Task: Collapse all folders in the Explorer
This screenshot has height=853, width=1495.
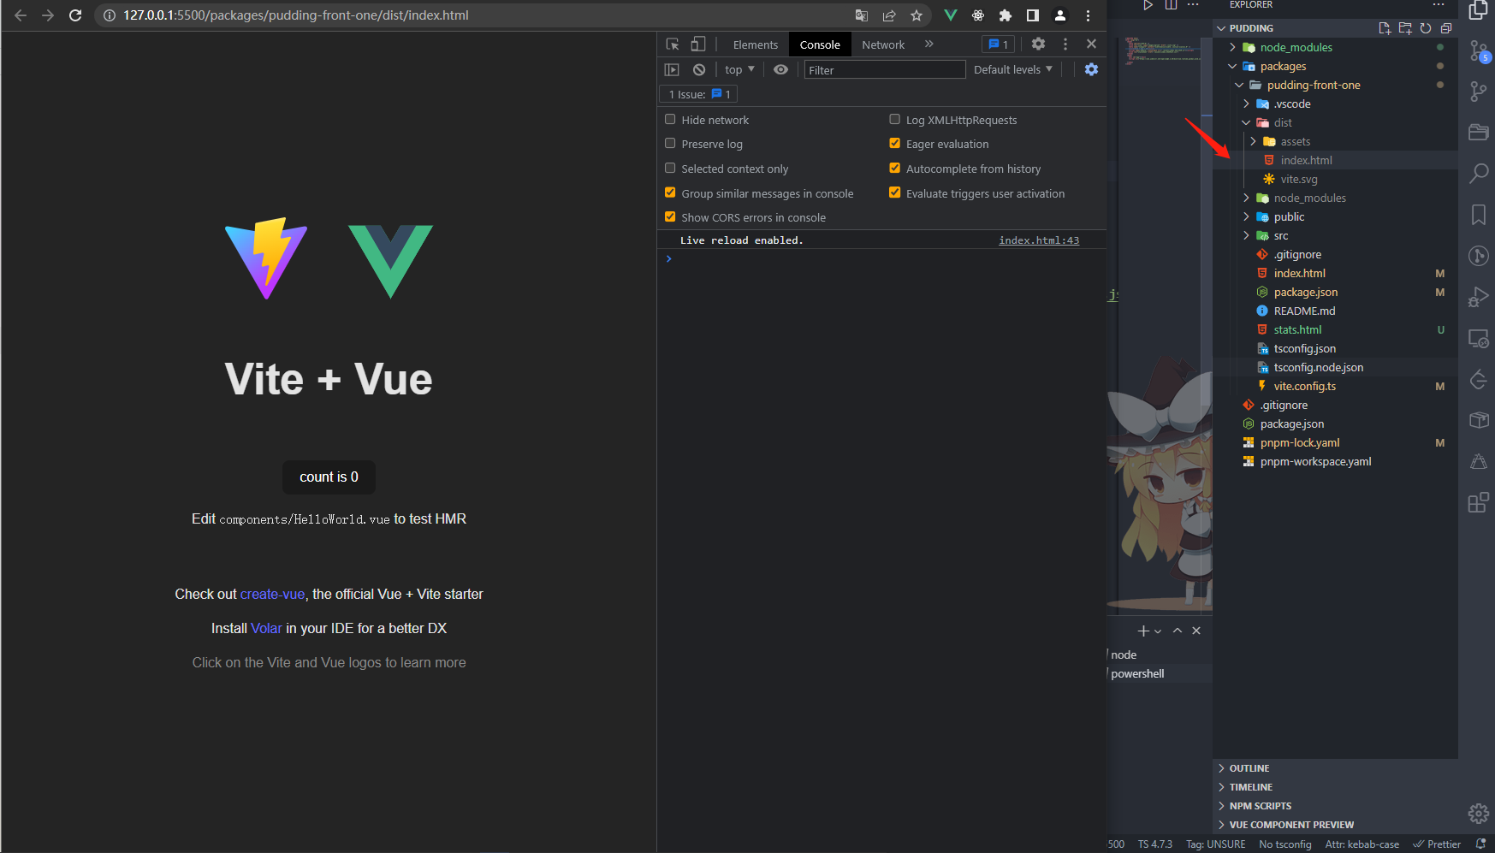Action: coord(1446,28)
